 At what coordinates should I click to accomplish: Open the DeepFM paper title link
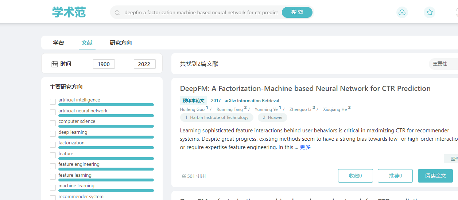click(x=305, y=88)
